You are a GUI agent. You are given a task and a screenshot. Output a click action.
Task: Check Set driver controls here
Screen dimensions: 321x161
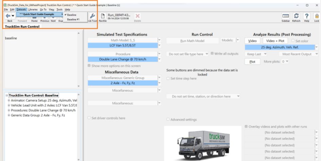click(89, 118)
